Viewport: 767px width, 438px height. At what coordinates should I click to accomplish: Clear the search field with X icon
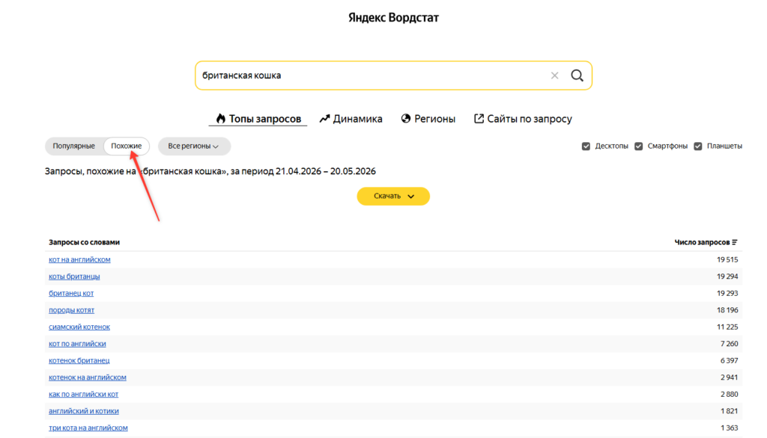click(x=554, y=75)
